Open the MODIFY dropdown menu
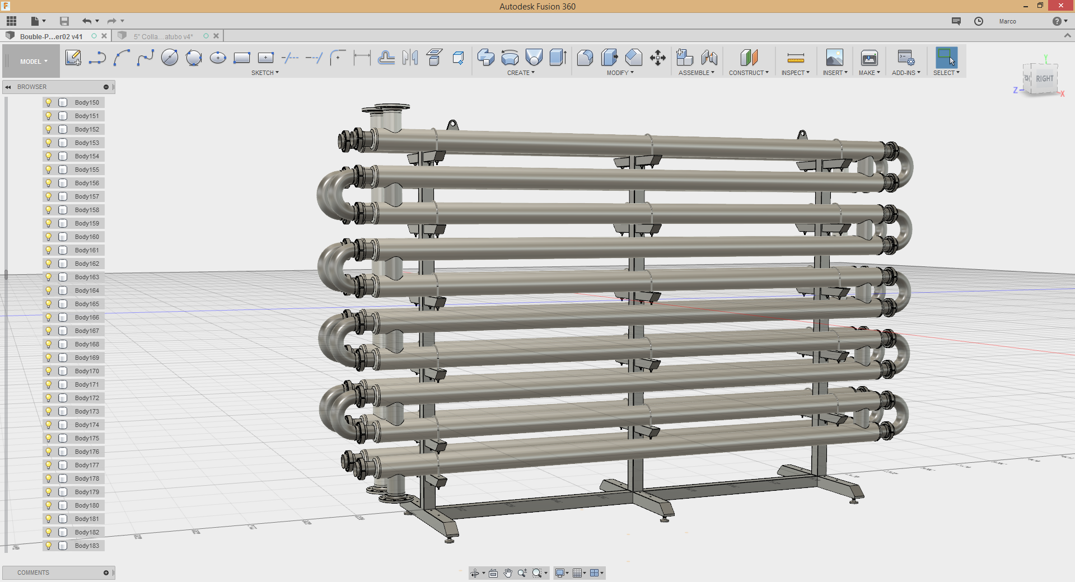This screenshot has width=1075, height=582. tap(620, 73)
